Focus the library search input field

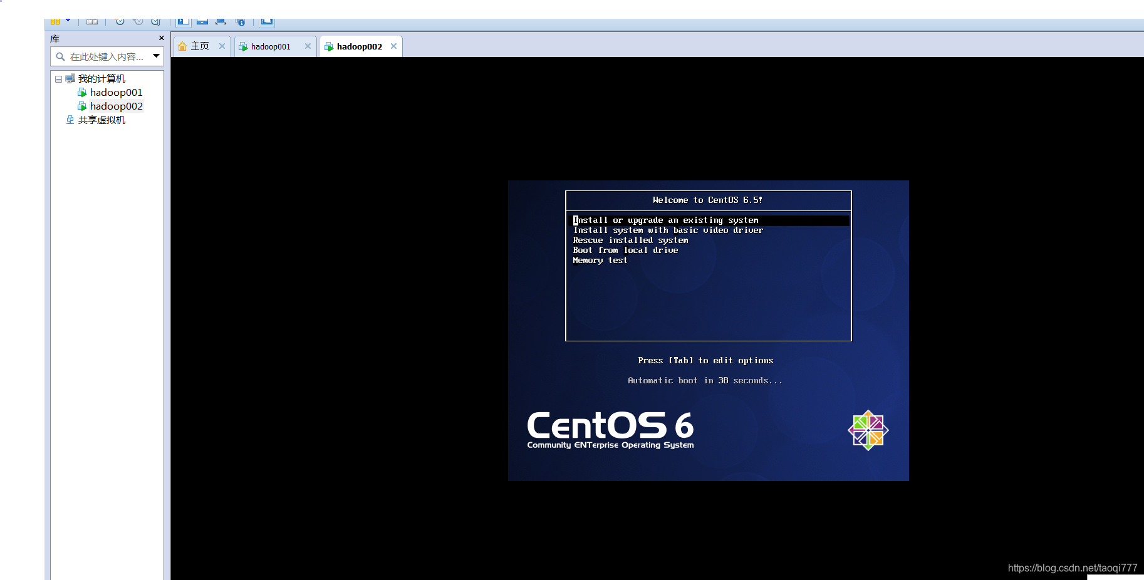107,56
